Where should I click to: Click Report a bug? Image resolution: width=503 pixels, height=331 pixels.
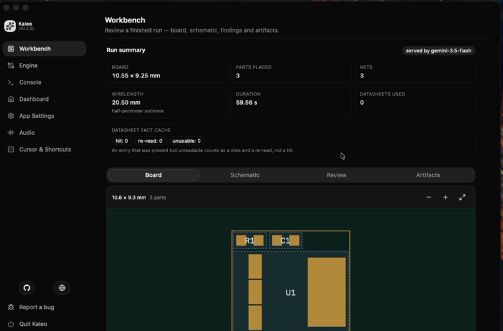(x=37, y=307)
